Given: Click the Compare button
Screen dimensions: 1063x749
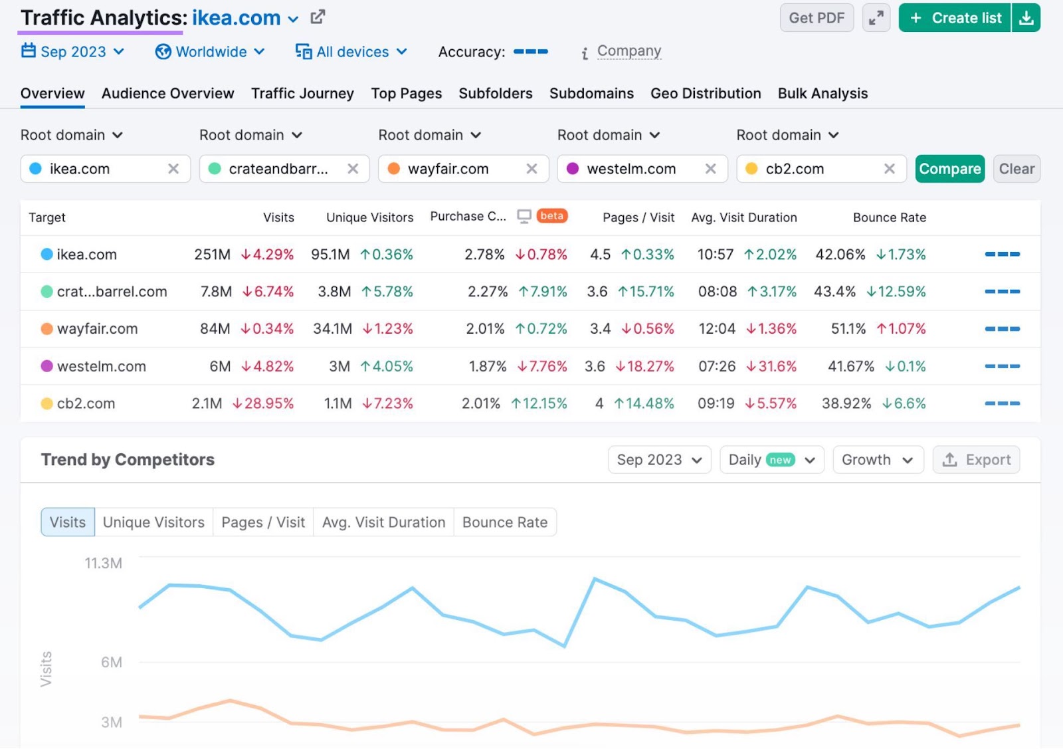Looking at the screenshot, I should tap(949, 169).
